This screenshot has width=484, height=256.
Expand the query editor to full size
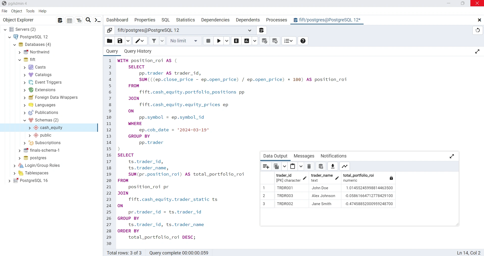click(477, 51)
